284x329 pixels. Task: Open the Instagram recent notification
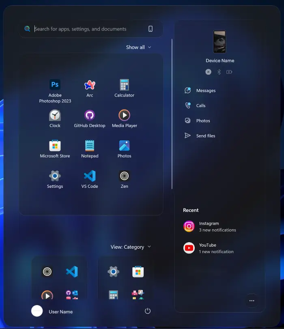[210, 227]
